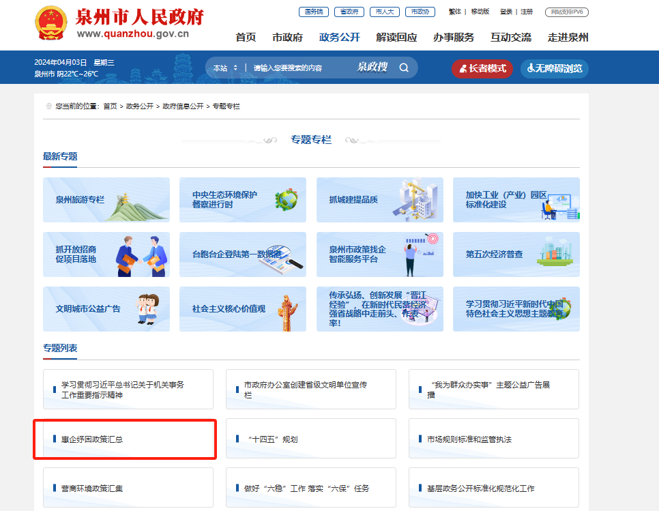The width and height of the screenshot is (659, 511).
Task: Switch to 繁体 traditional Chinese
Action: coord(454,12)
